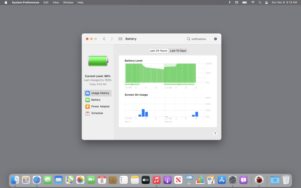
Task: Click the Wi-Fi status icon
Action: [253, 2]
